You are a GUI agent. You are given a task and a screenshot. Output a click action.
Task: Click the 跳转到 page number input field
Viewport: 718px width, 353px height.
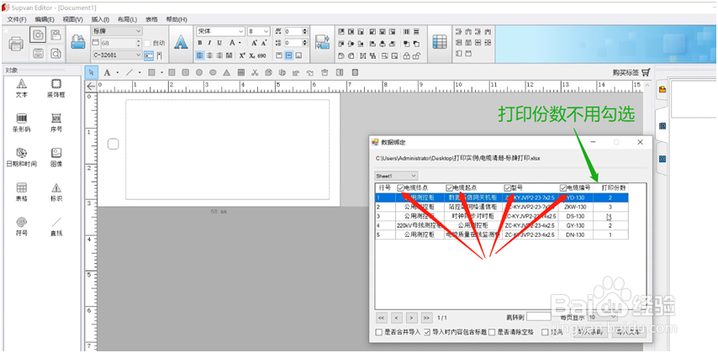[x=539, y=317]
